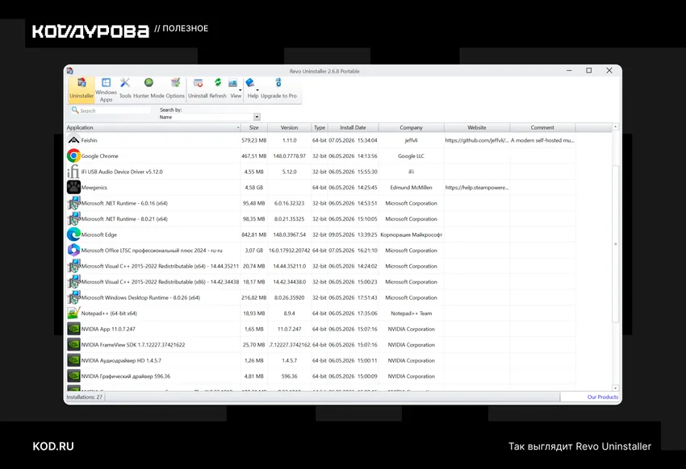Click the 'Installations: 27' status bar entry
Screen dimensions: 686x469
(x=85, y=397)
